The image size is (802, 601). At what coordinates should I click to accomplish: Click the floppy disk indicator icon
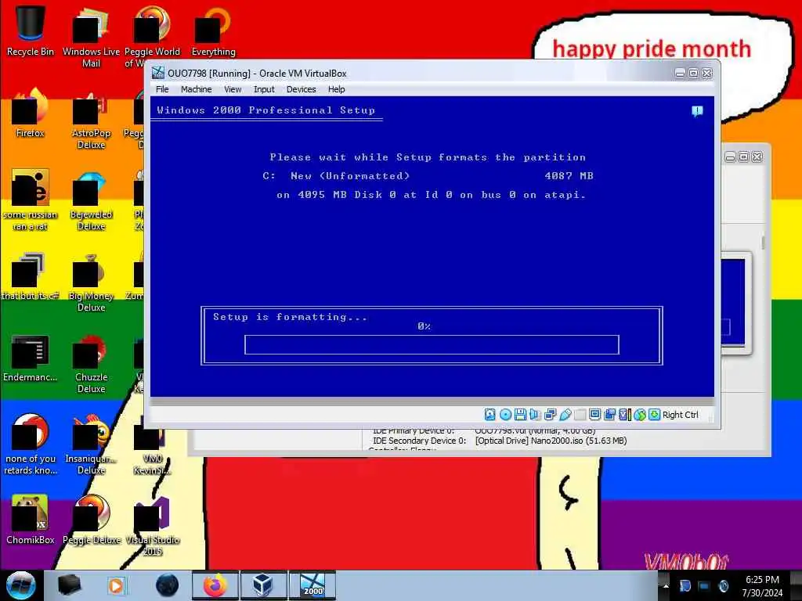coord(520,415)
